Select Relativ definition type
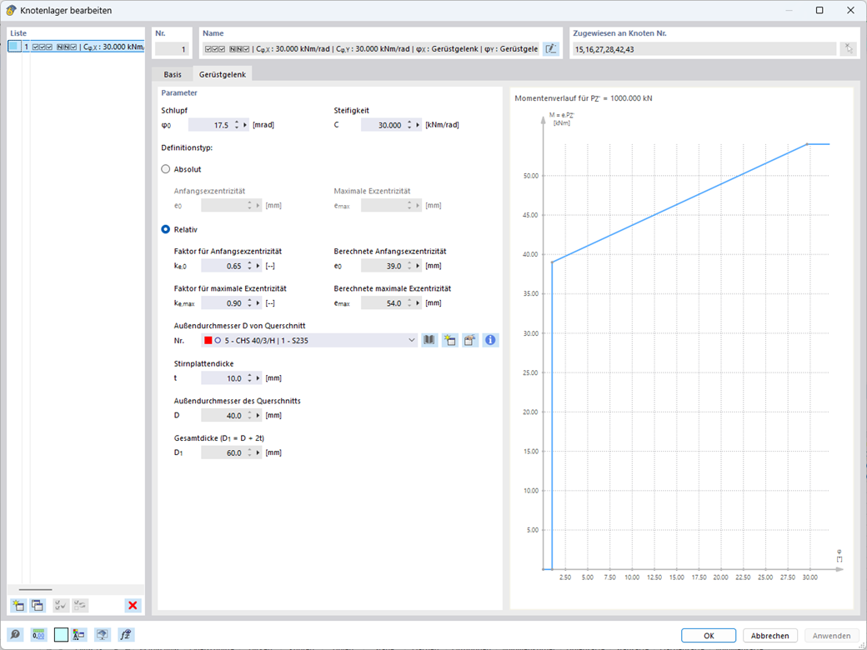The height and width of the screenshot is (650, 867). point(165,229)
